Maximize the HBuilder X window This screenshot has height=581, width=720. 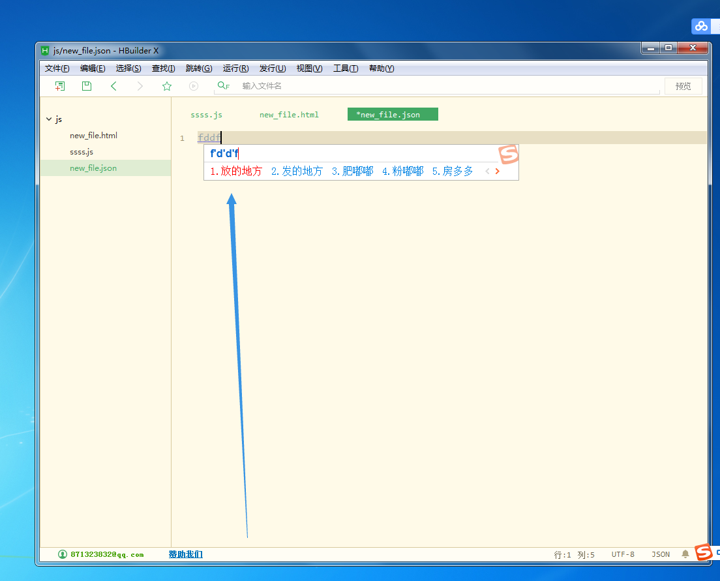point(668,48)
